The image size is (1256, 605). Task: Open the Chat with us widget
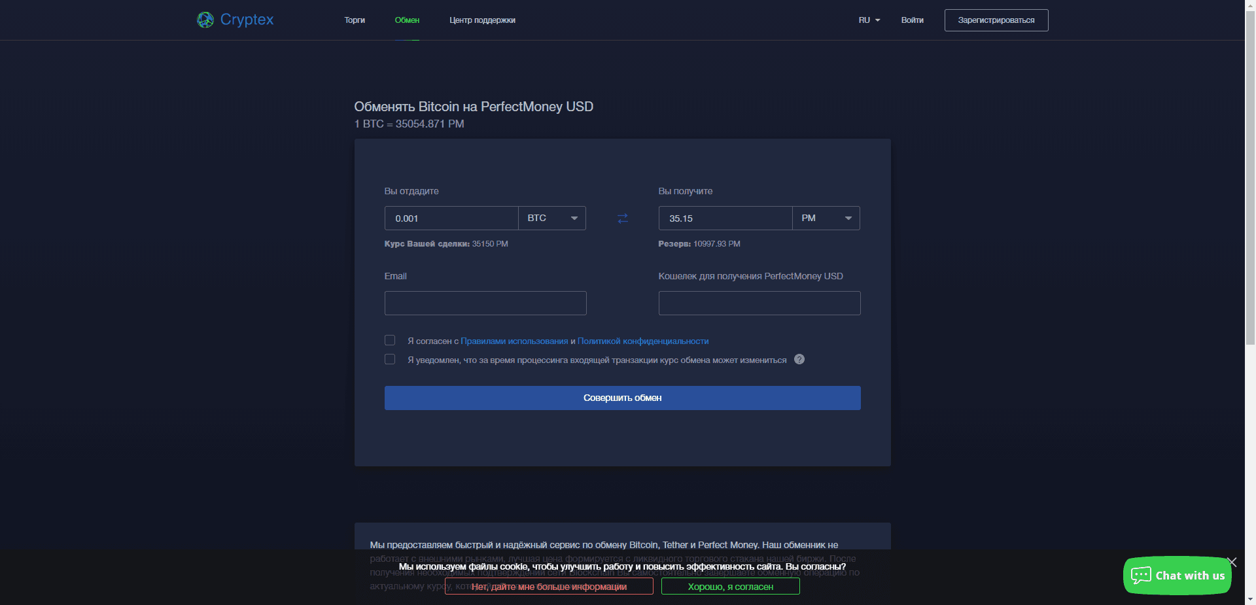(1176, 576)
